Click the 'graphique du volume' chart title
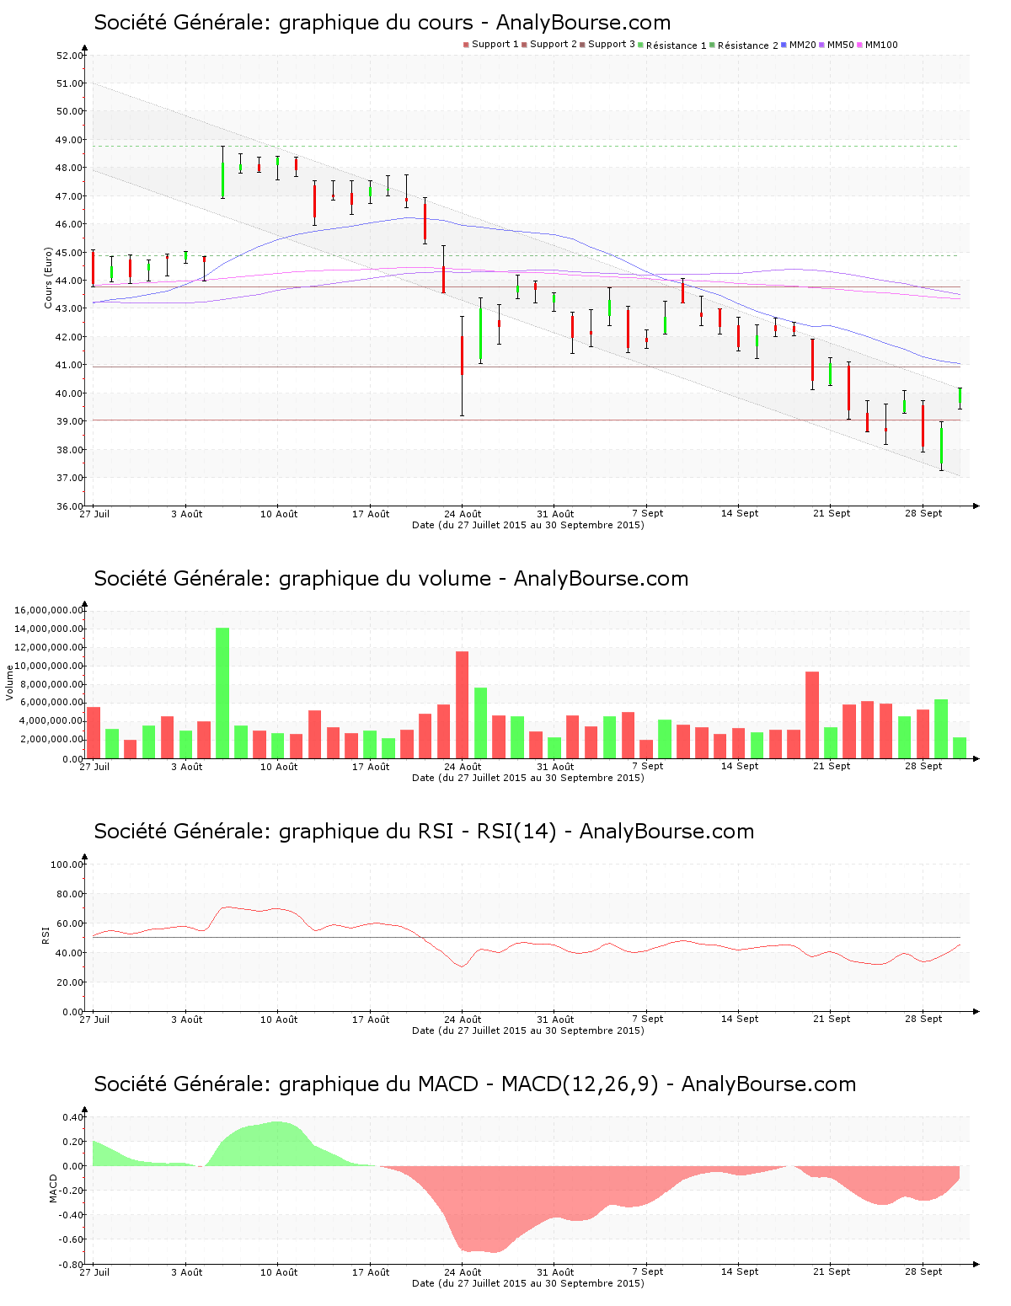This screenshot has width=1011, height=1306. (x=391, y=579)
